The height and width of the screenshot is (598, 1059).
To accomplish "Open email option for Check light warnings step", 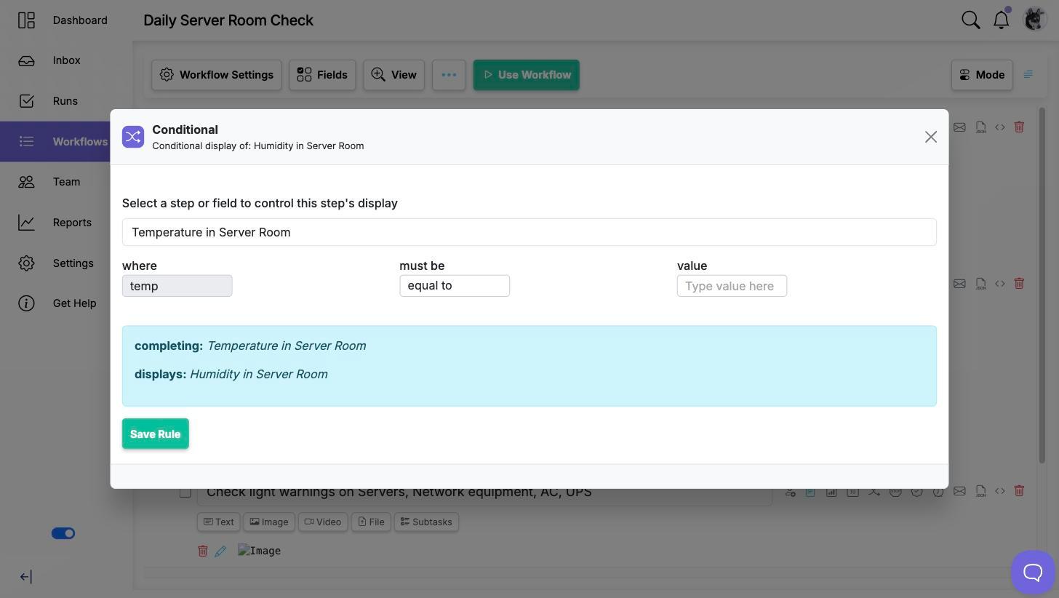I will tap(960, 491).
